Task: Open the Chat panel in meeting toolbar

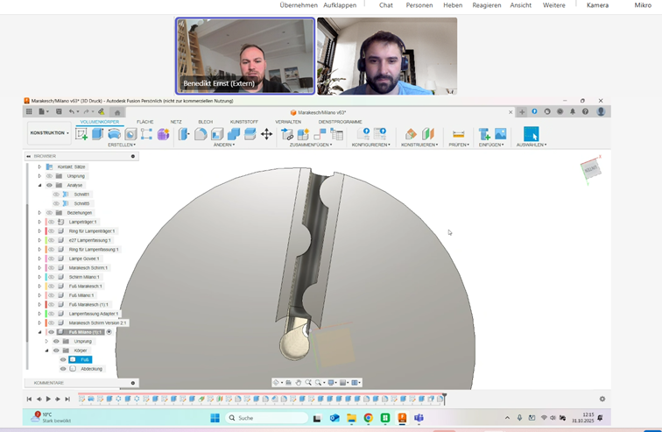Action: (385, 5)
